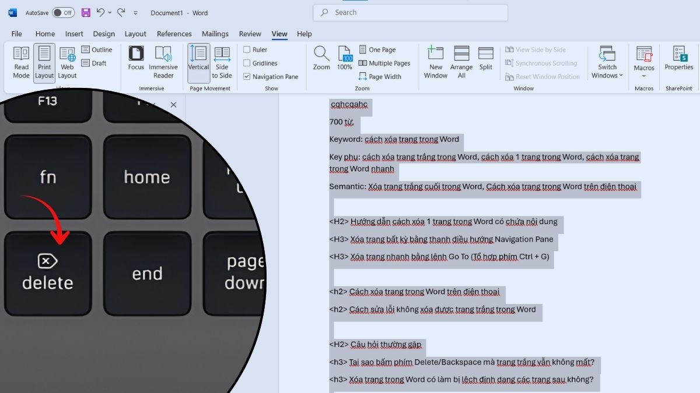The image size is (700, 393).
Task: Toggle AutoSave switch on
Action: pyautogui.click(x=63, y=12)
